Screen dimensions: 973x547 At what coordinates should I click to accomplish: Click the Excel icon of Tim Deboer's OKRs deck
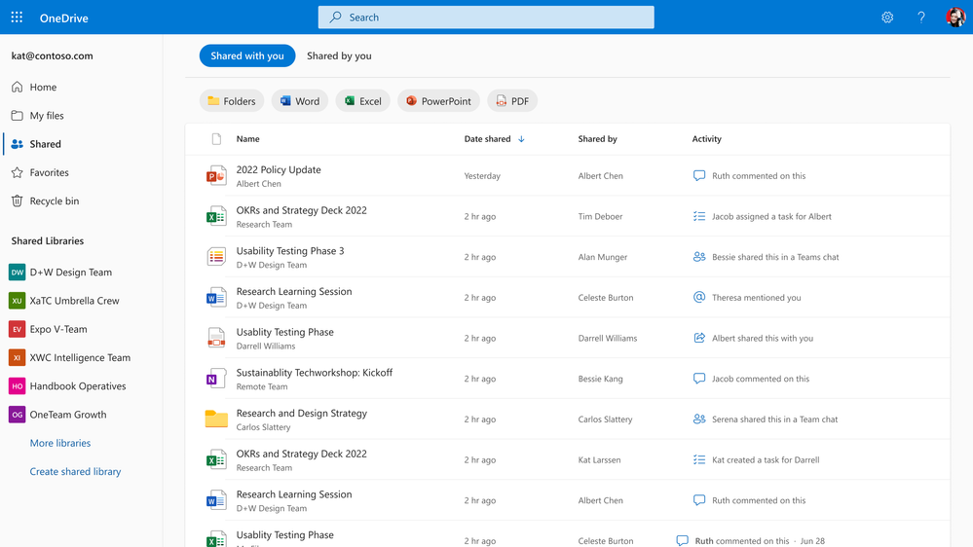coord(216,216)
